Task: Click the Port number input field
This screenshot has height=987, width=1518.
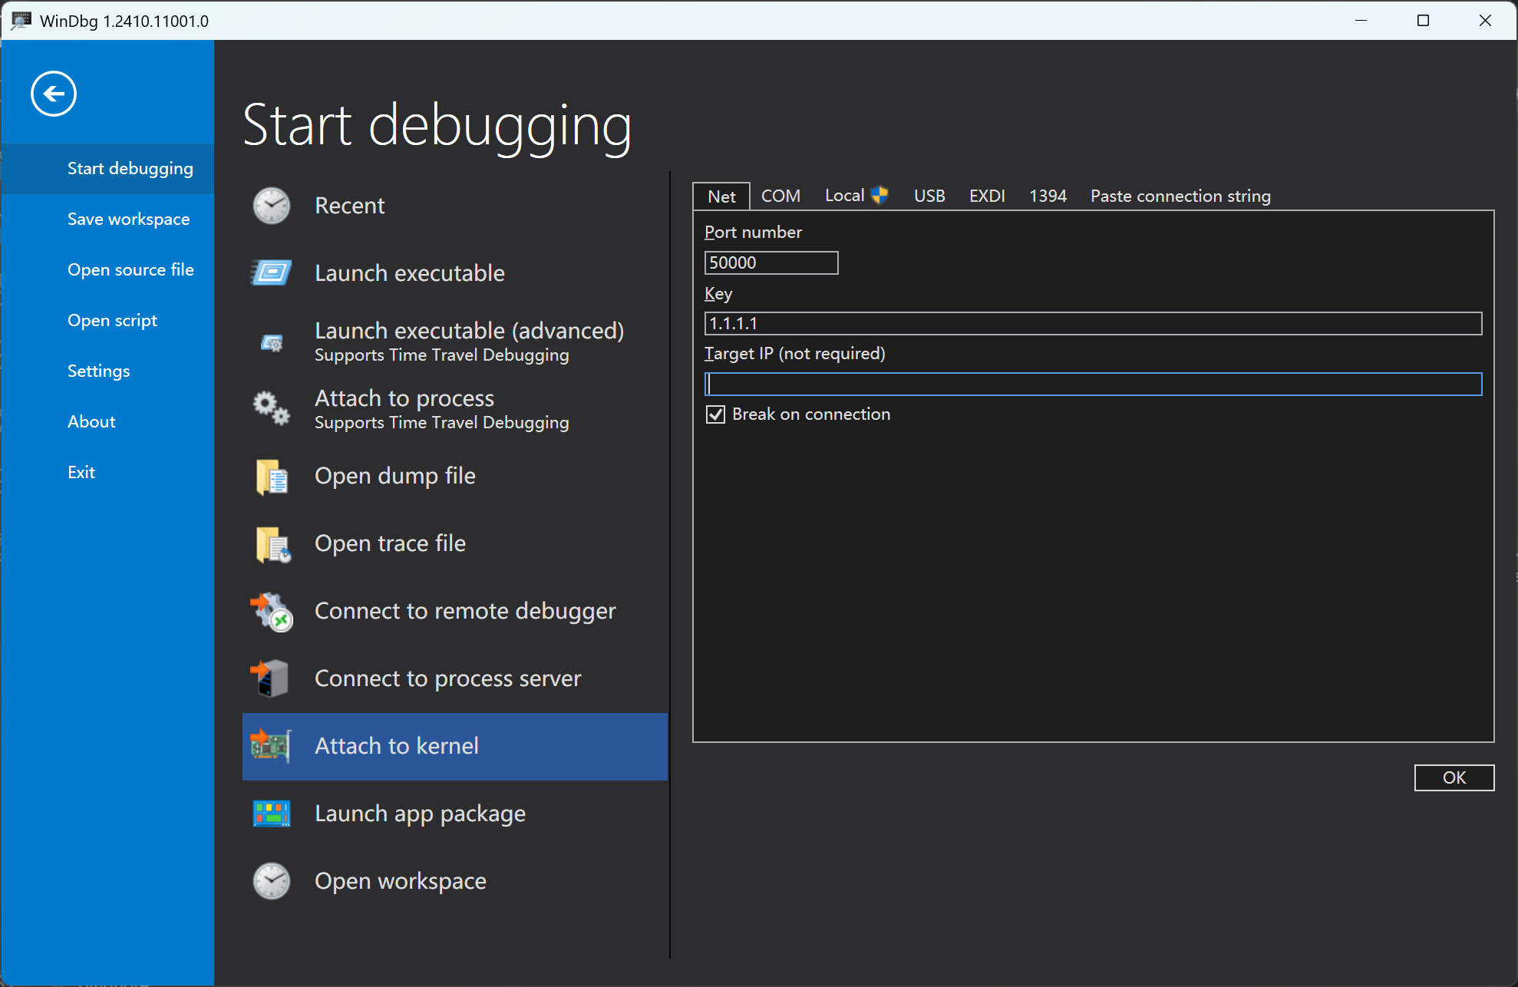Action: click(771, 262)
